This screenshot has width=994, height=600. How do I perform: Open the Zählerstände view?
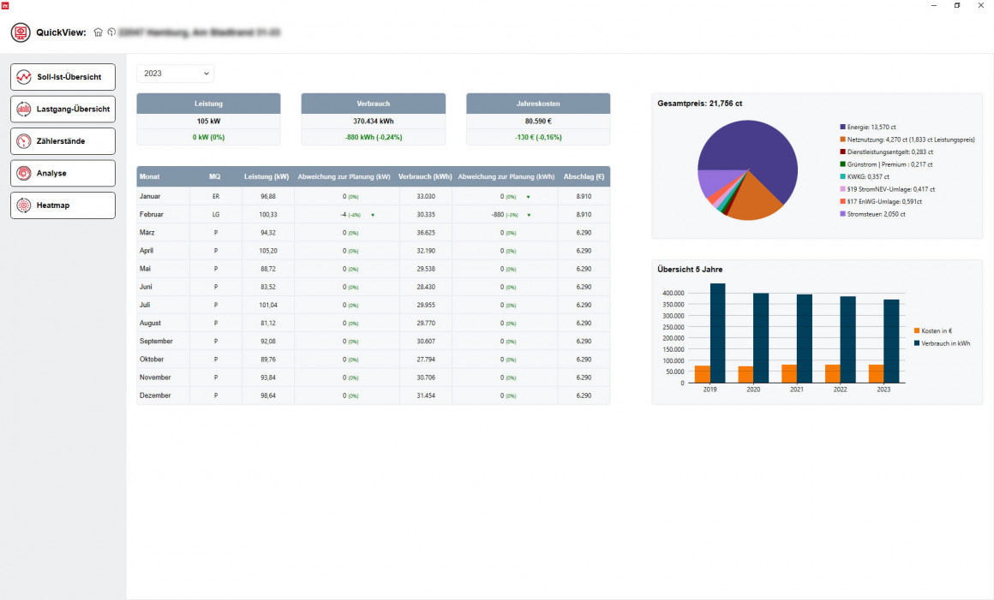tap(63, 141)
